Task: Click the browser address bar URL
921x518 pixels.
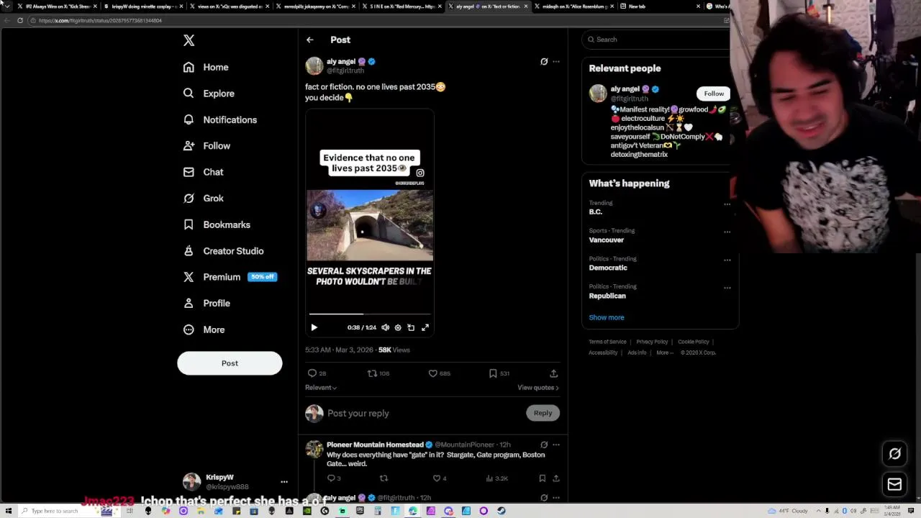Action: (100, 21)
